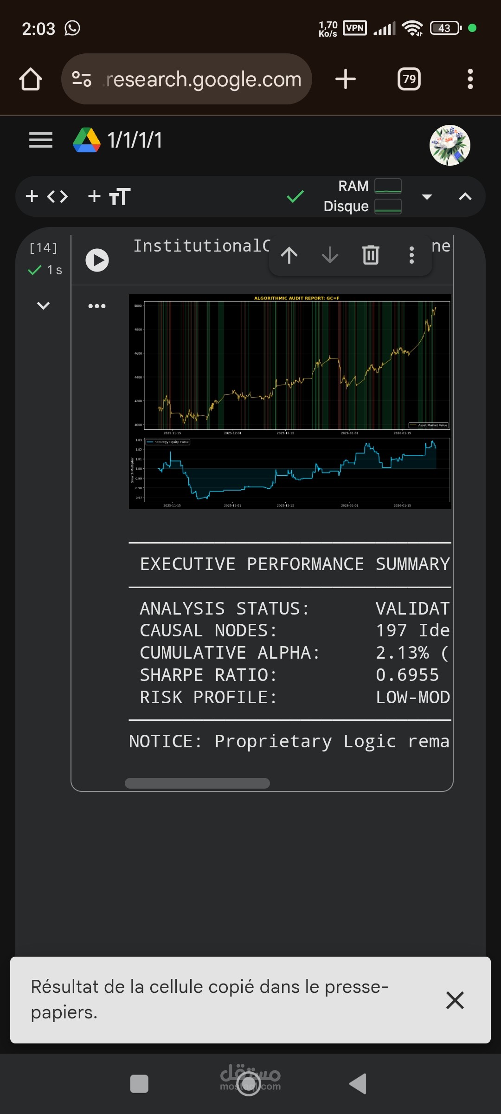Delete the cell with trash icon

coord(371,255)
